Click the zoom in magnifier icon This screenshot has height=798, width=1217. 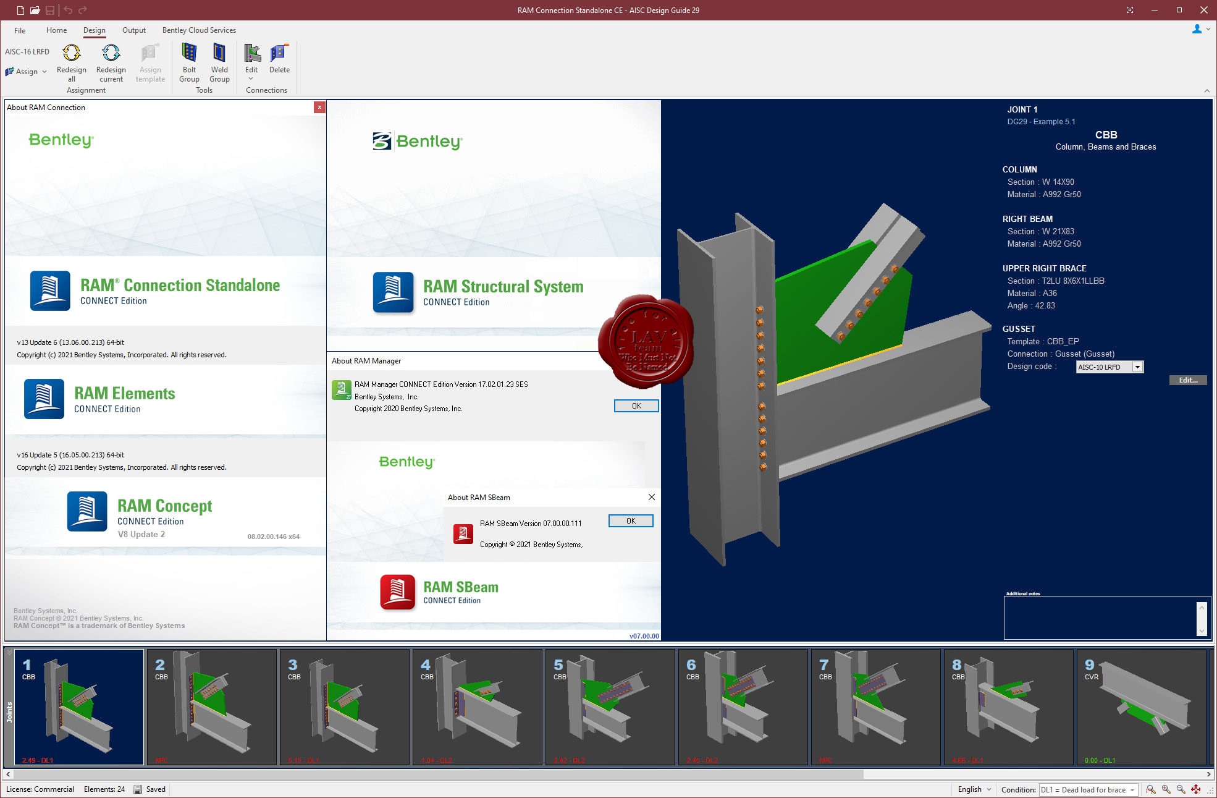1166,789
